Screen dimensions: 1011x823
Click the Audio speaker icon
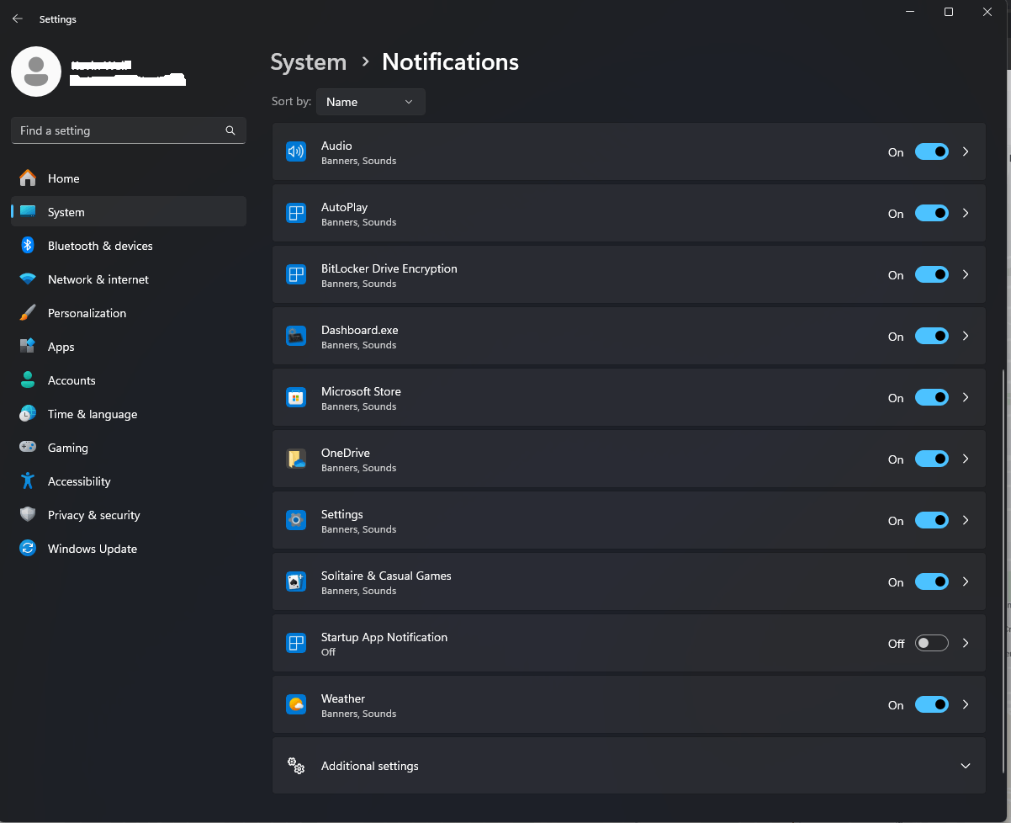coord(295,151)
